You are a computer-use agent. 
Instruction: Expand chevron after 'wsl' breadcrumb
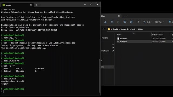[x=136, y=29]
